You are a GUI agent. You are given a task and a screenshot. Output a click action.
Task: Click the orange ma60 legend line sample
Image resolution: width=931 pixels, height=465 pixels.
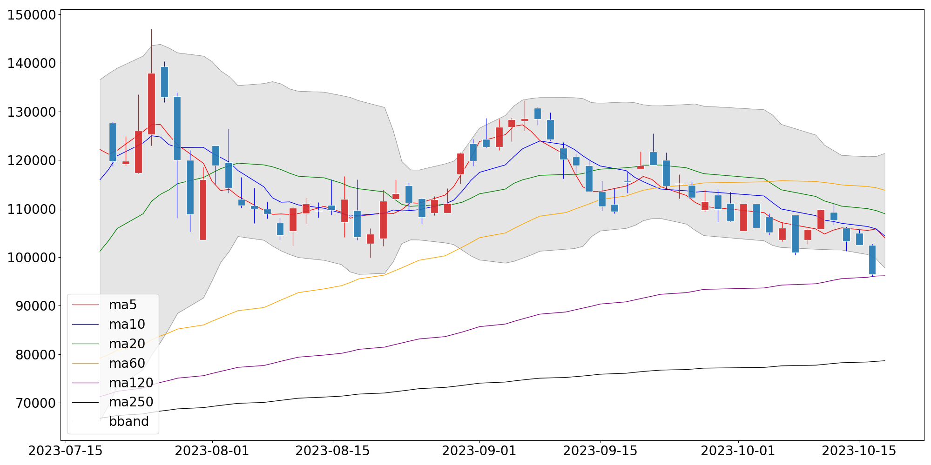pyautogui.click(x=86, y=364)
